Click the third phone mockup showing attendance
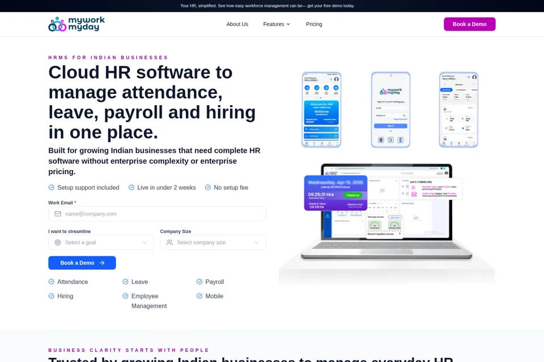The width and height of the screenshot is (544, 362). click(x=458, y=110)
